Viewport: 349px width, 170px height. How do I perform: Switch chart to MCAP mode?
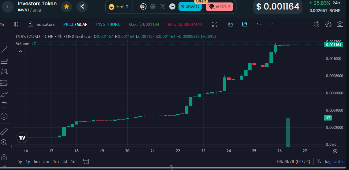[82, 24]
